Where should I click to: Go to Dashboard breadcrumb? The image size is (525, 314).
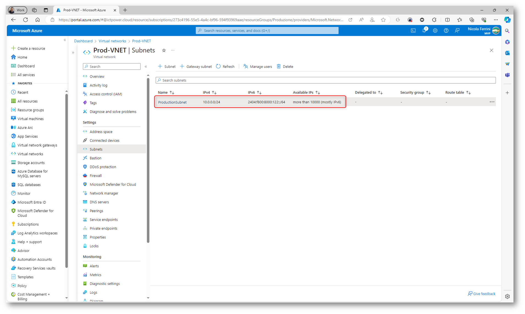pyautogui.click(x=83, y=41)
